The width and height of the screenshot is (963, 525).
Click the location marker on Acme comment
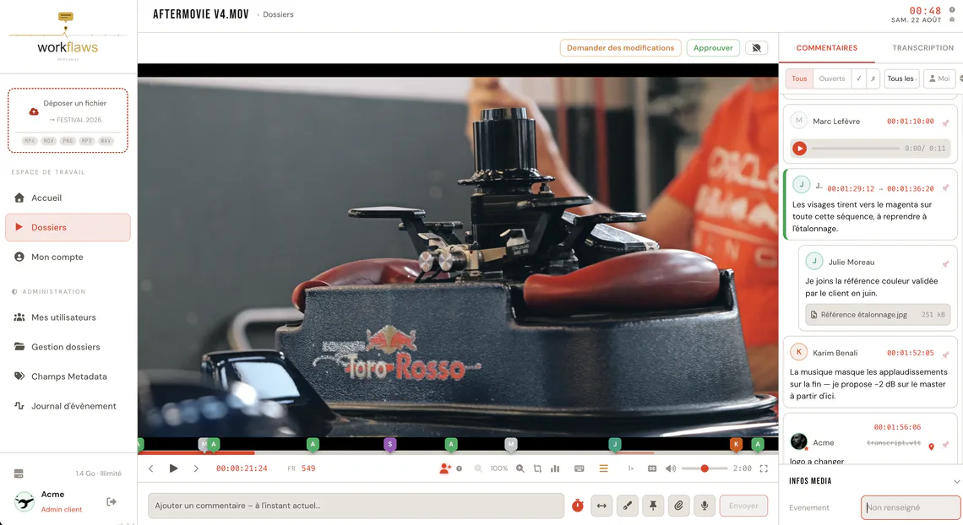[931, 447]
